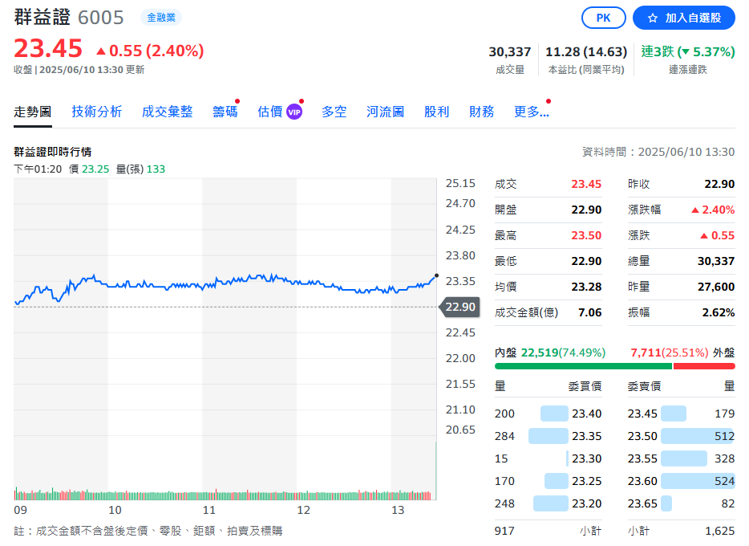Open the 估價 tab
Viewport: 749px width, 546px height.
tap(270, 112)
